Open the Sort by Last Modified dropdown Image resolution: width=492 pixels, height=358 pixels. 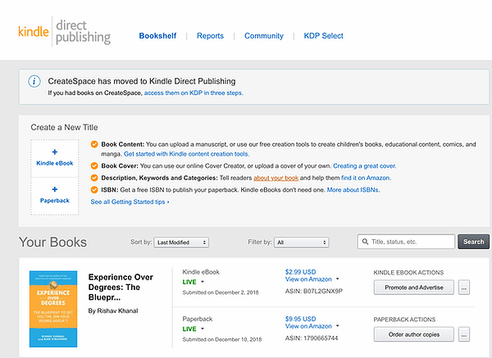click(x=181, y=242)
